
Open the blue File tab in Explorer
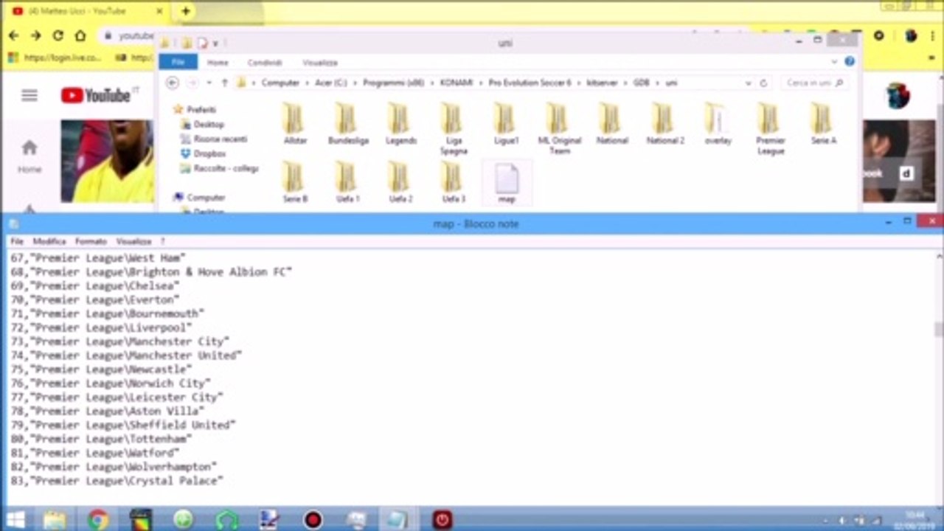coord(178,63)
